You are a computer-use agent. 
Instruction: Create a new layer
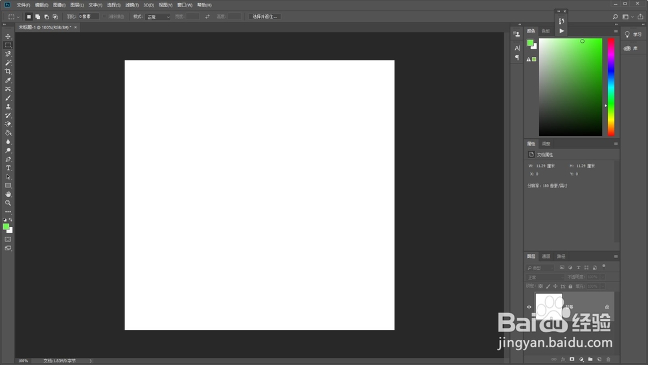point(599,359)
